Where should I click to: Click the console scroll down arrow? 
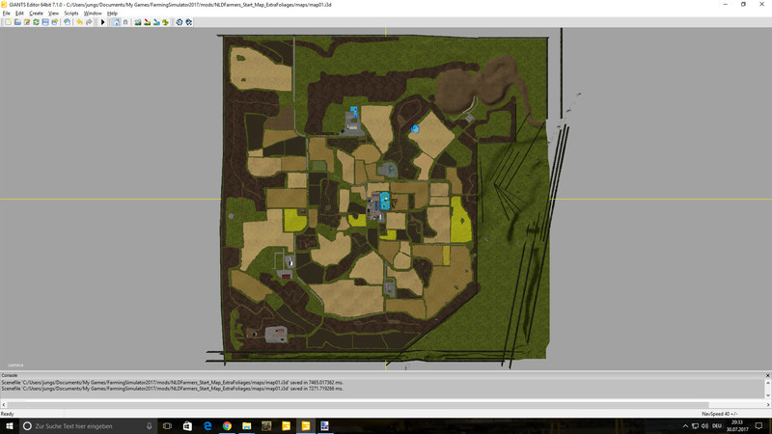767,397
